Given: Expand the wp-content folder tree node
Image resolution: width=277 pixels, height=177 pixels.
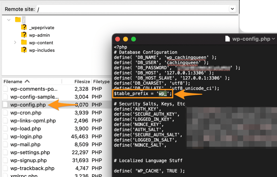Looking at the screenshot, I should (15, 43).
